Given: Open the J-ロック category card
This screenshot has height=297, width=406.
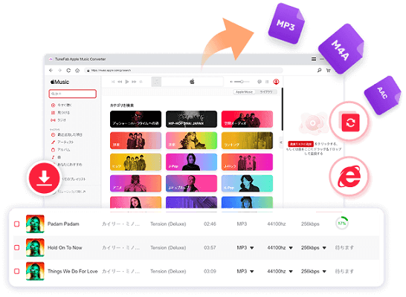Looking at the screenshot, I should 247,162.
